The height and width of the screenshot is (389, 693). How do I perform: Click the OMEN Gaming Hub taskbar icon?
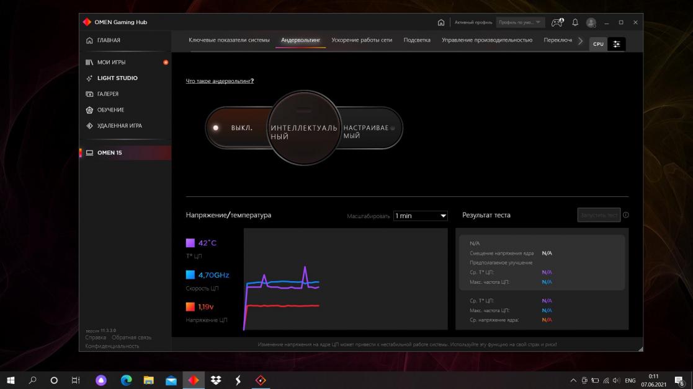pos(194,380)
